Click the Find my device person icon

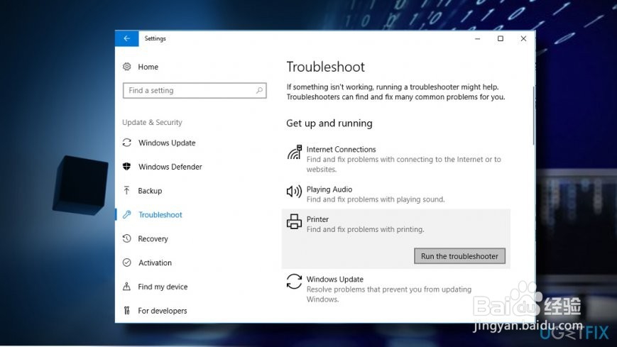tap(126, 287)
